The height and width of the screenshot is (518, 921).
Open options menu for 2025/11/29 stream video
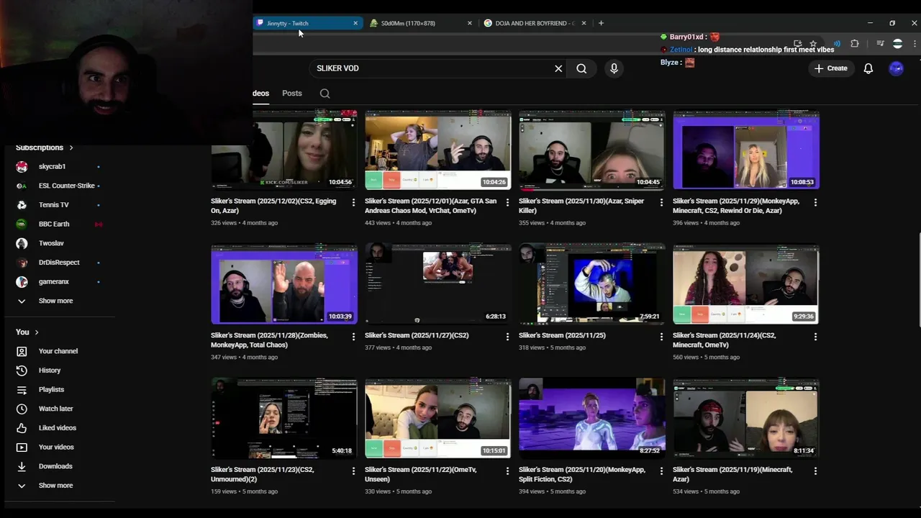pos(815,203)
